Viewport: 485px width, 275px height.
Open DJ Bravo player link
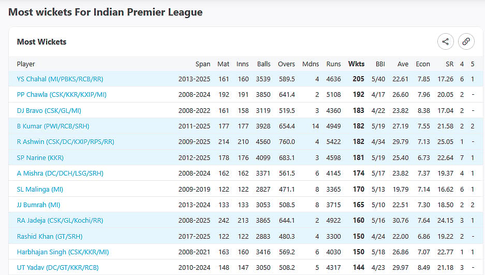(49, 110)
